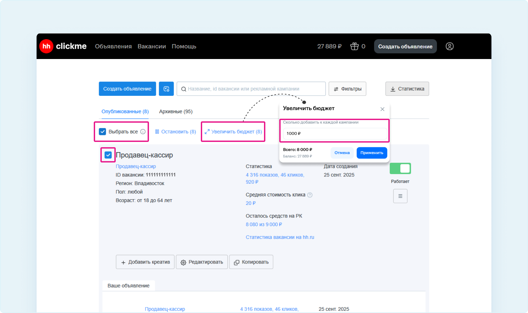Switch to the Архивные (95) tab
The height and width of the screenshot is (313, 528).
176,111
